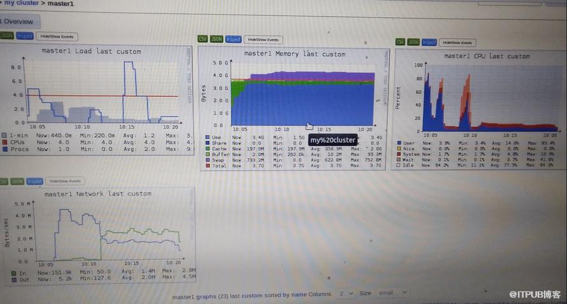Click the Network In 'Now:151.9k' value
This screenshot has width=567, height=304.
54,273
